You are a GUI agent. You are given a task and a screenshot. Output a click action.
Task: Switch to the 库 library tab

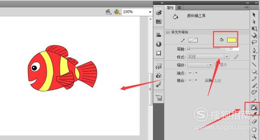point(179,8)
